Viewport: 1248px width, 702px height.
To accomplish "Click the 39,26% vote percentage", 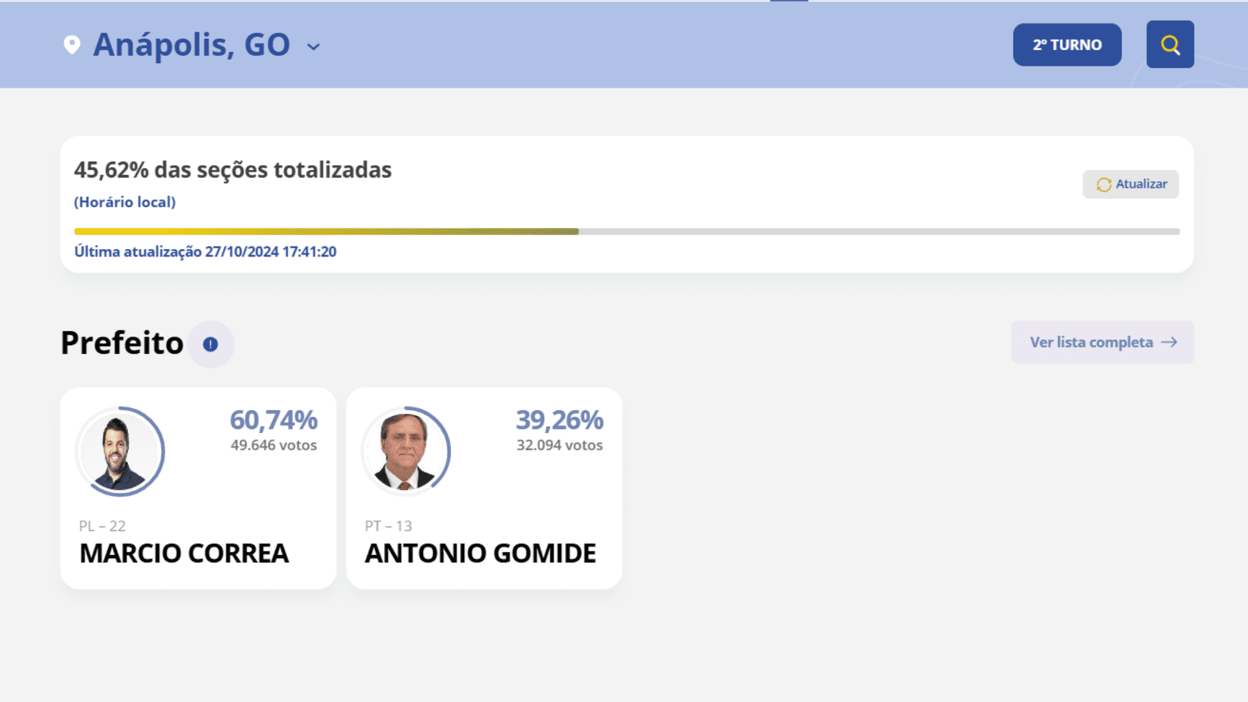I will 559,420.
